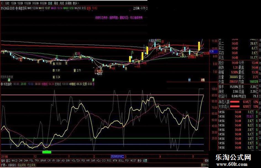Apply the FSL indicator

[31, 161]
